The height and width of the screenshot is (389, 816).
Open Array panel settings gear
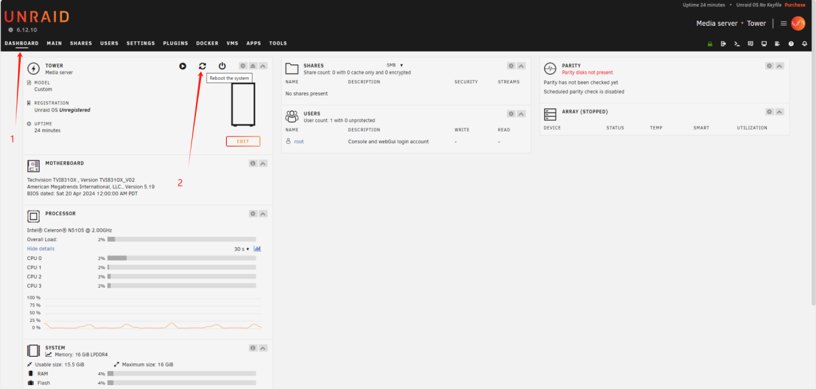(x=770, y=112)
